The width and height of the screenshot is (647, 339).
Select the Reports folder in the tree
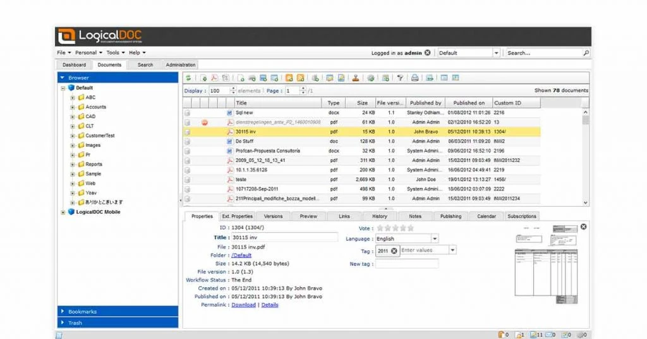click(x=94, y=164)
